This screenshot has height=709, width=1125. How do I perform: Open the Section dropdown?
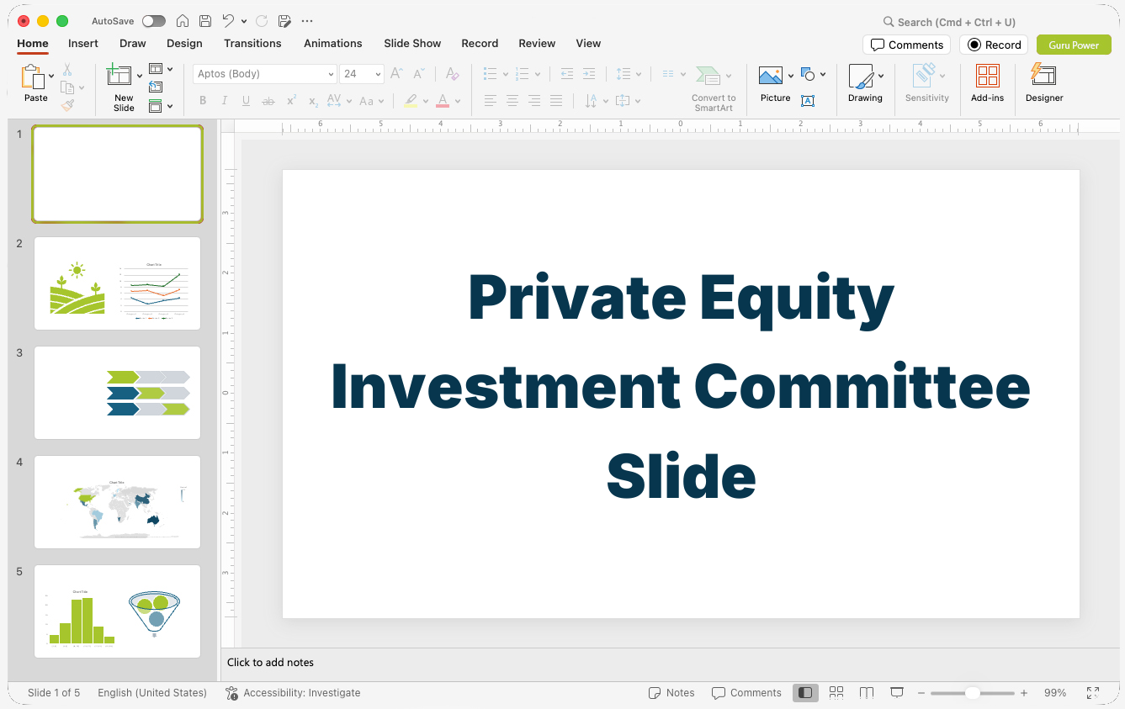[160, 106]
